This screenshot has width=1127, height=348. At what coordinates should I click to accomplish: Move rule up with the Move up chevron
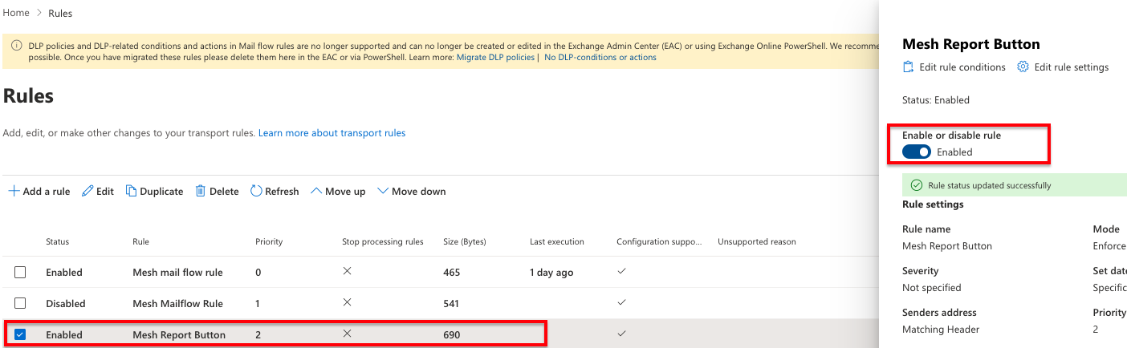[315, 192]
